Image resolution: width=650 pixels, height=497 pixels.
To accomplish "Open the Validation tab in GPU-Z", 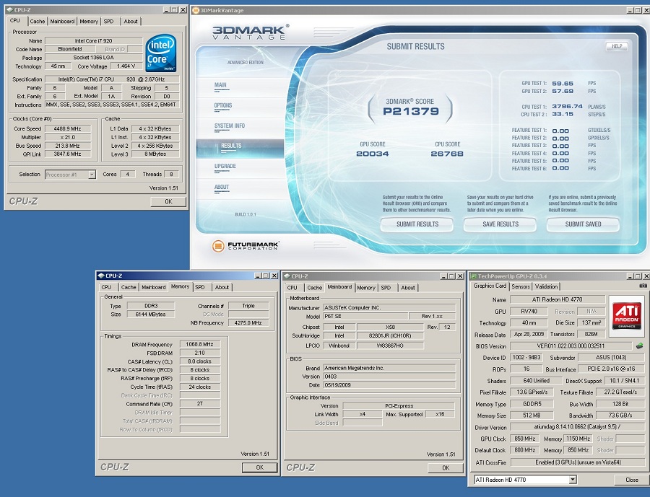I will 546,286.
